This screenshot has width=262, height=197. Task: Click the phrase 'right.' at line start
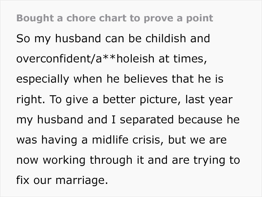pos(31,100)
